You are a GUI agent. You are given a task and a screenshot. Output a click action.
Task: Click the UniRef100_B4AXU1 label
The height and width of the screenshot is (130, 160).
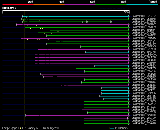pyautogui.click(x=143, y=107)
